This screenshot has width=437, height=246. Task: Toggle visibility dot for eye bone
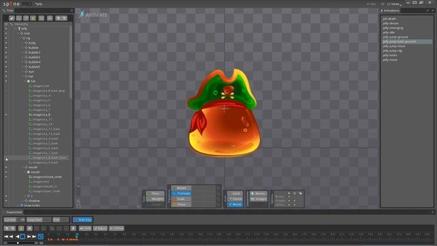pos(6,71)
